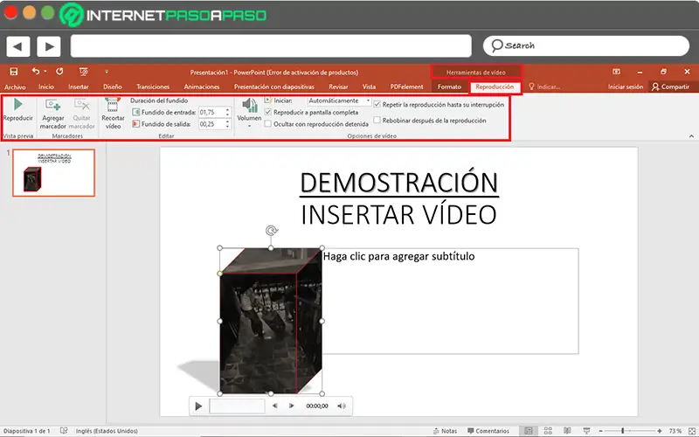Step backward in the video player

pos(274,406)
